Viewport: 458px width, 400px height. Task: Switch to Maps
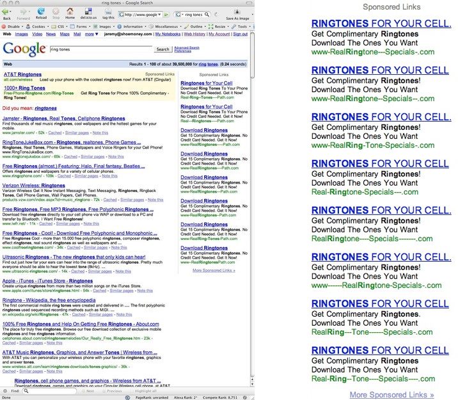pos(65,34)
